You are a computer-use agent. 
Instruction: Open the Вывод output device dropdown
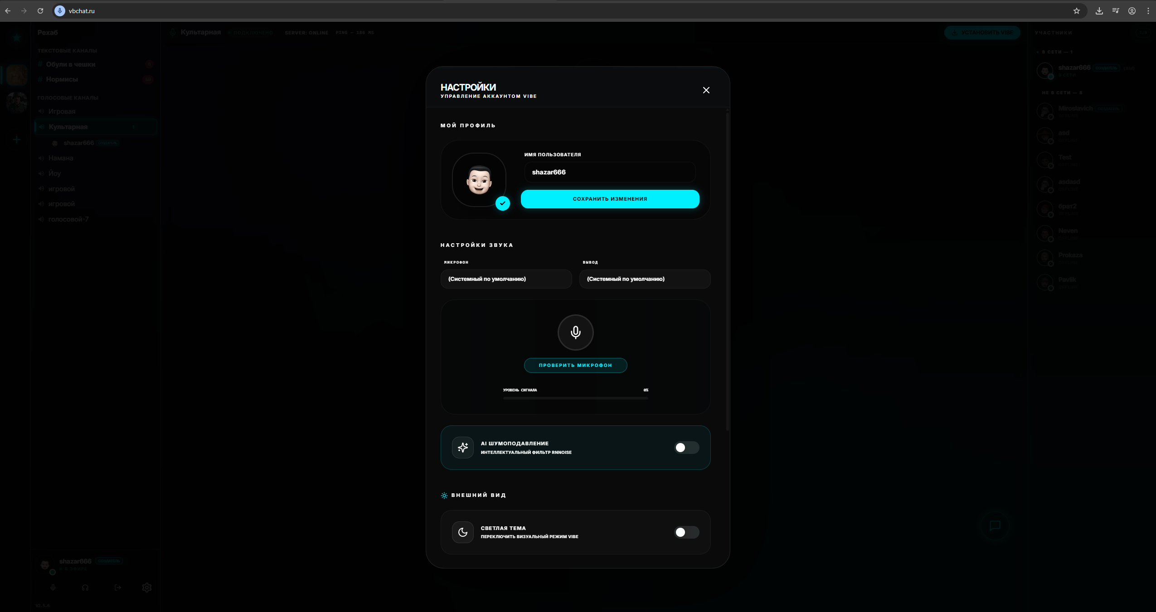(645, 279)
